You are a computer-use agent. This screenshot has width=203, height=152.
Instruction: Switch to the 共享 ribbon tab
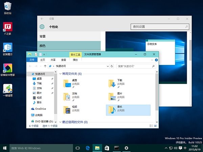pyautogui.click(x=53, y=60)
